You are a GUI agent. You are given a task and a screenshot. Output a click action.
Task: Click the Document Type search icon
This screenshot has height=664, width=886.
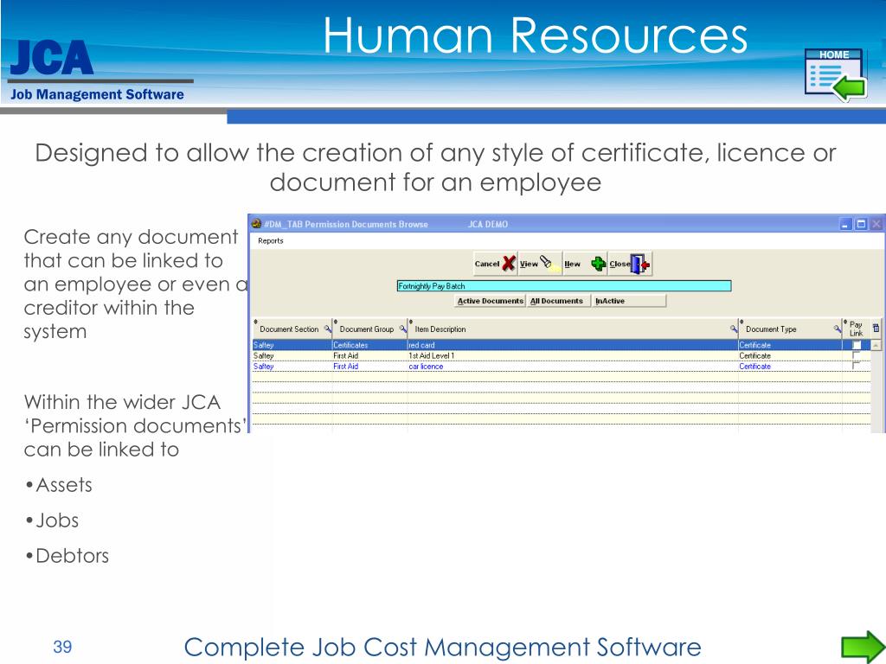[838, 329]
